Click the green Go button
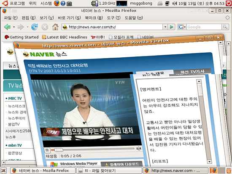Screen dimensions: 232x174 point(172,27)
